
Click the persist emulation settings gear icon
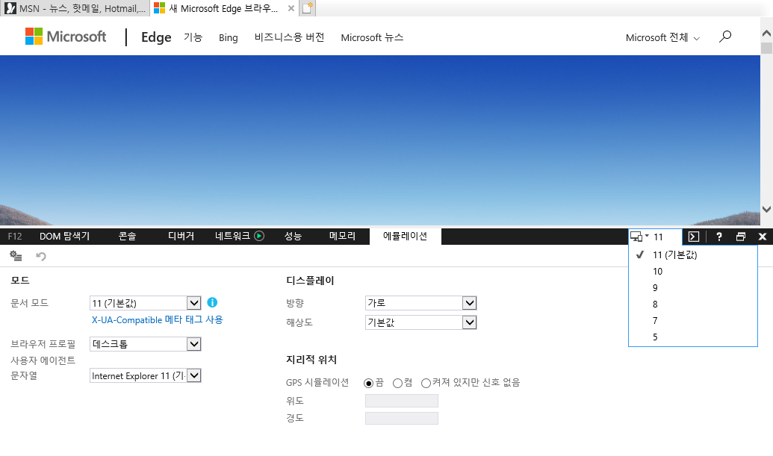pos(16,256)
